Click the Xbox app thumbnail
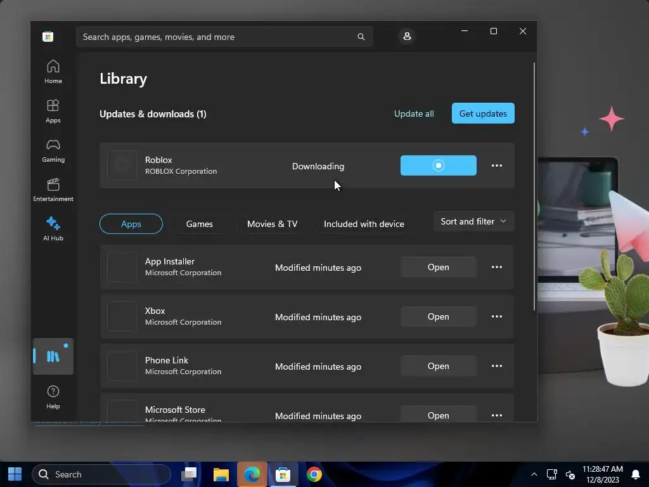The height and width of the screenshot is (487, 649). pyautogui.click(x=122, y=316)
